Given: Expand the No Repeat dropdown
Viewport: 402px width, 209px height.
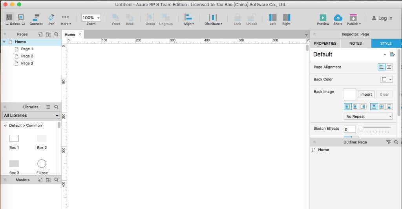Looking at the screenshot, I should pyautogui.click(x=368, y=116).
